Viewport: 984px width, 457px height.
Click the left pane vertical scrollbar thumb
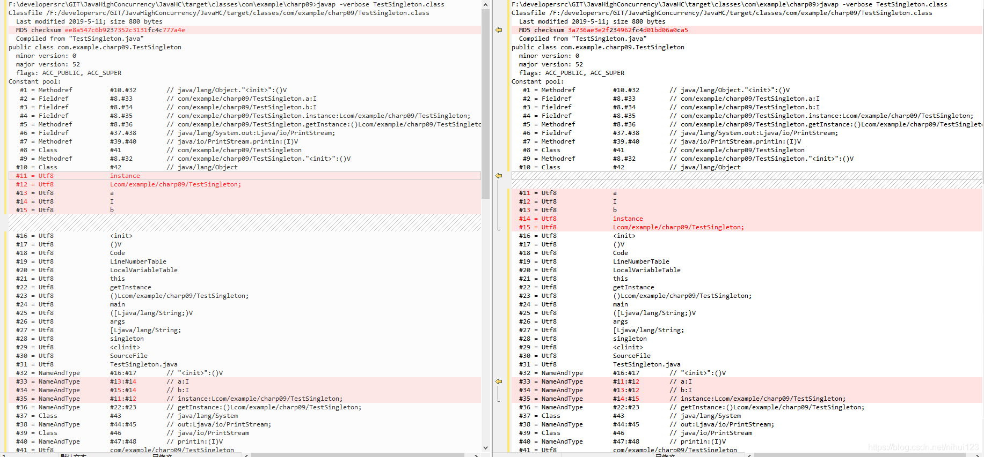[x=485, y=104]
